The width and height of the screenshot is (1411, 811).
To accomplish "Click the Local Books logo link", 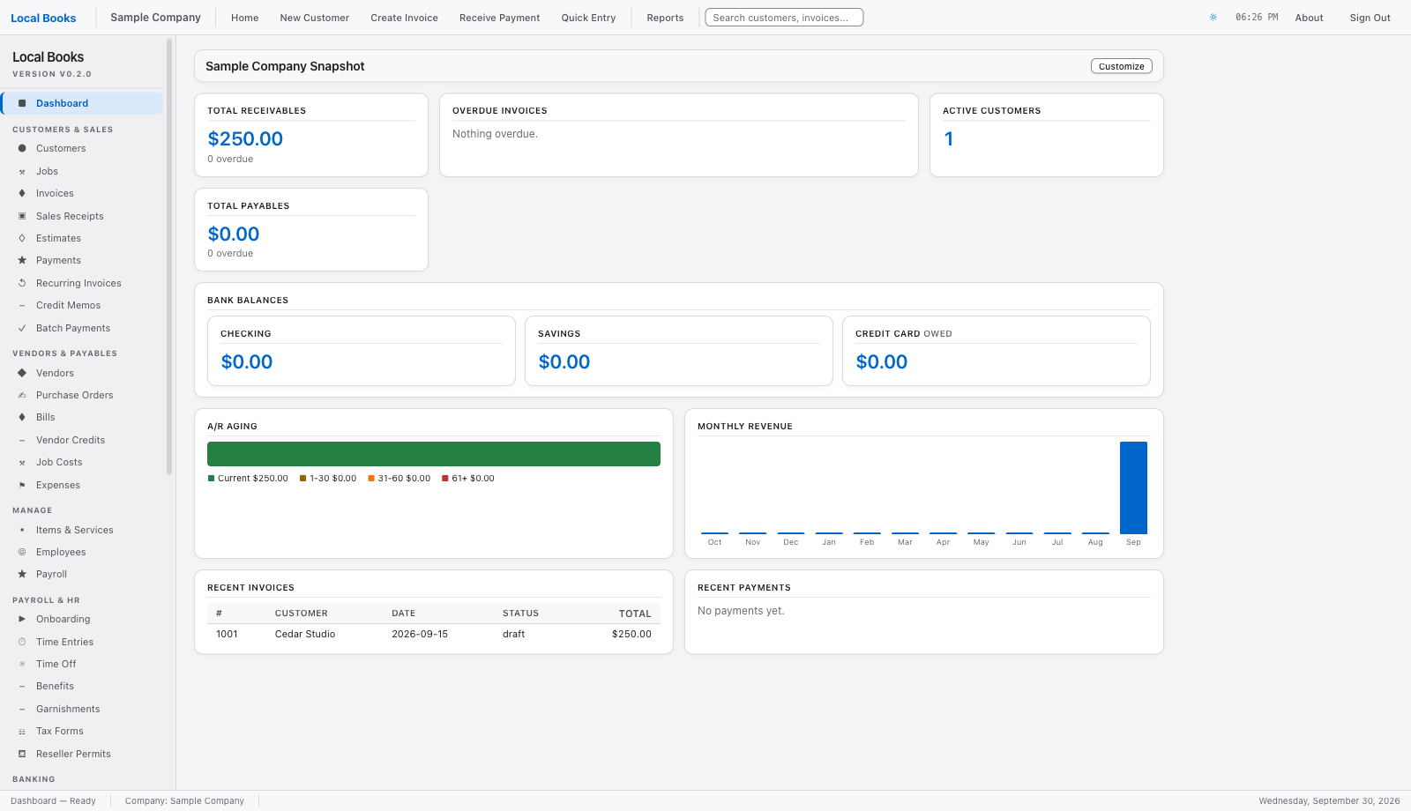I will click(x=43, y=18).
